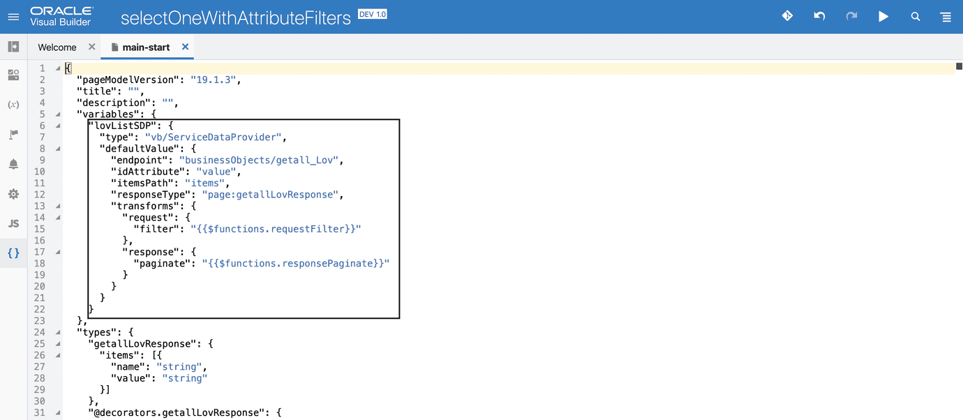Redo the last change
963x420 pixels.
[x=851, y=16]
